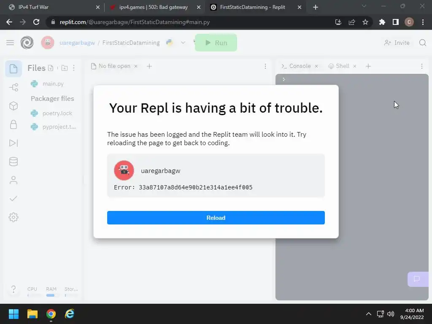Reload the page with browser refresh icon
Viewport: 432px width, 324px height.
click(36, 22)
